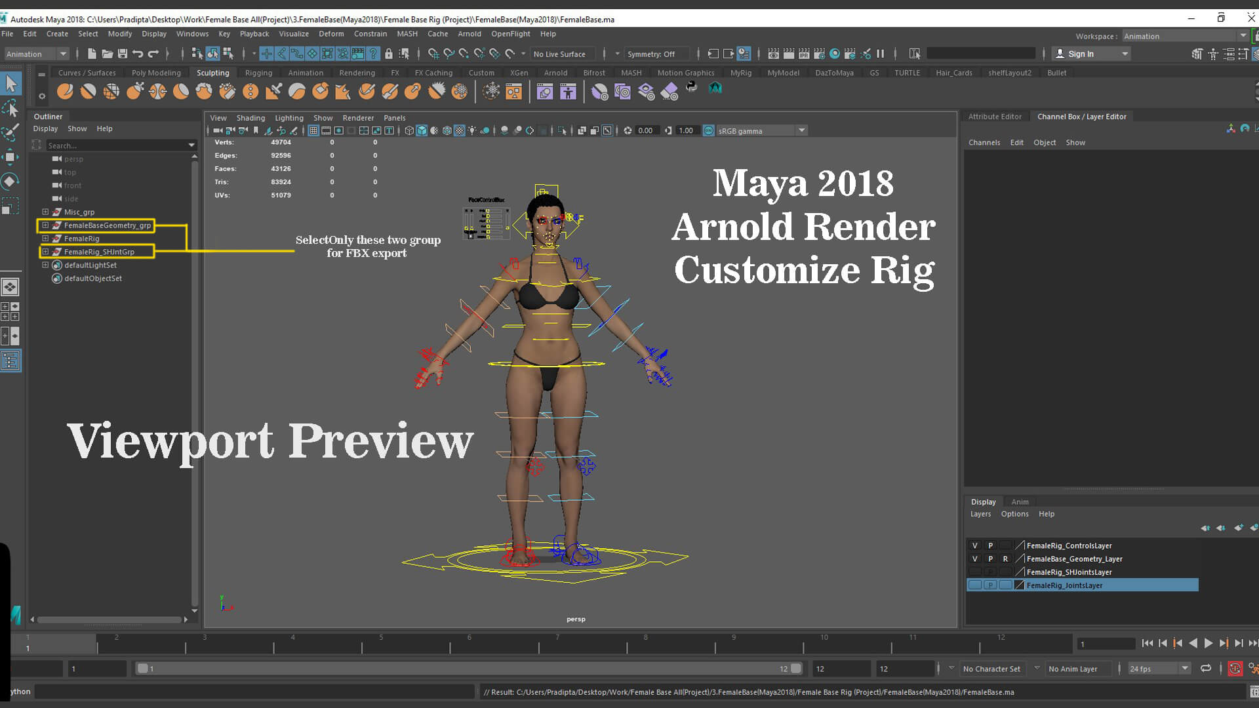Switch to the Attribute Editor tab
Screen dimensions: 1259x708
[x=995, y=116]
